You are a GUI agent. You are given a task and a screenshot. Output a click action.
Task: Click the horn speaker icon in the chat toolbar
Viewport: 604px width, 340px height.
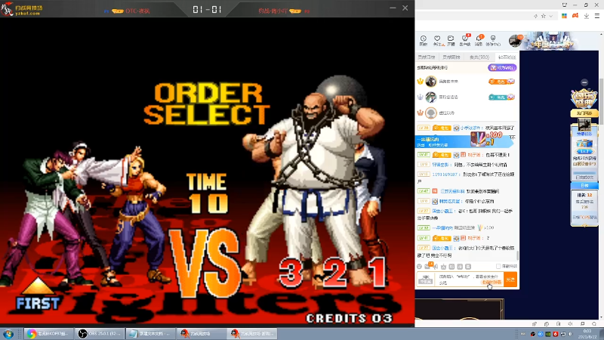pos(436,267)
